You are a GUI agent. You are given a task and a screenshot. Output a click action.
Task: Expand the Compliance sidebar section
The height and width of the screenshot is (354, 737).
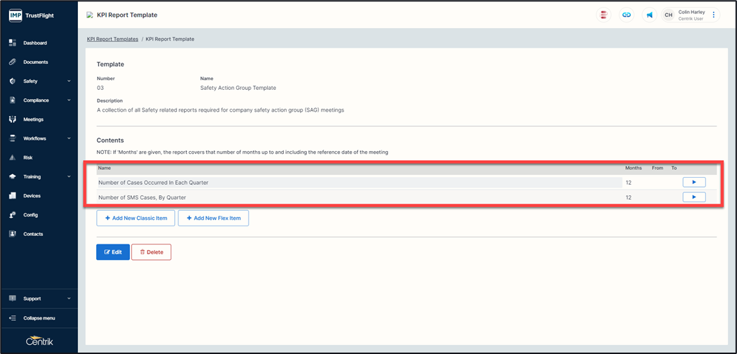click(x=69, y=100)
